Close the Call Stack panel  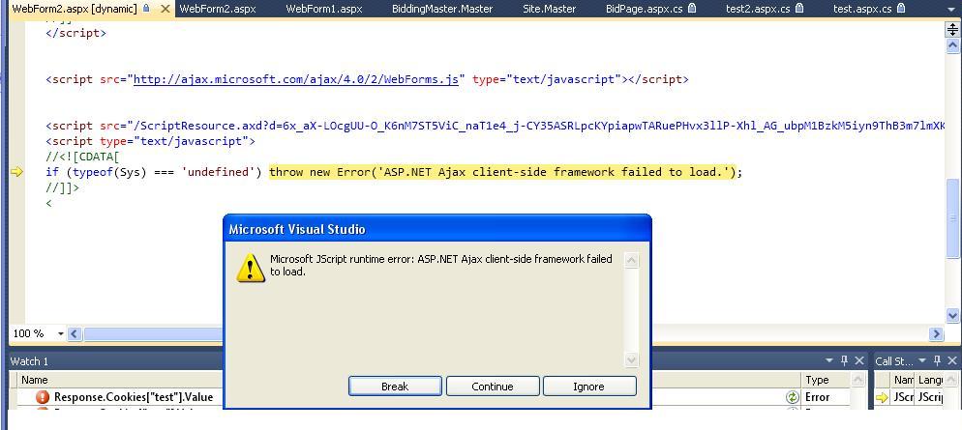tap(951, 360)
